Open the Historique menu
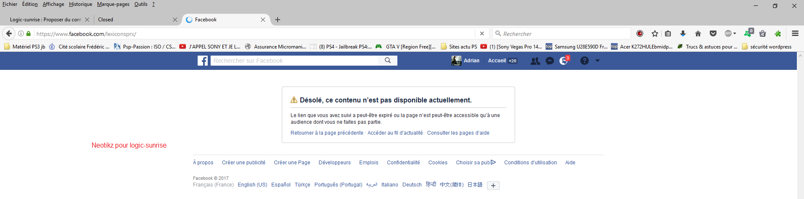Screen dimensions: 804x199 click(80, 4)
